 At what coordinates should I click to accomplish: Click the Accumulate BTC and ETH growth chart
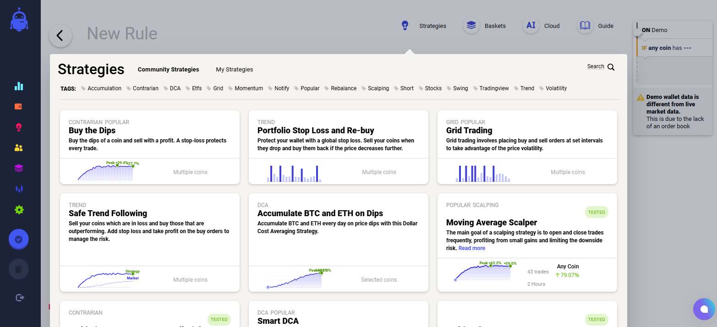click(x=298, y=278)
